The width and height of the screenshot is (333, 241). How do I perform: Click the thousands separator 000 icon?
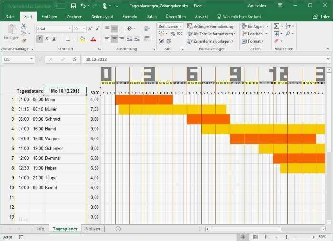180,34
